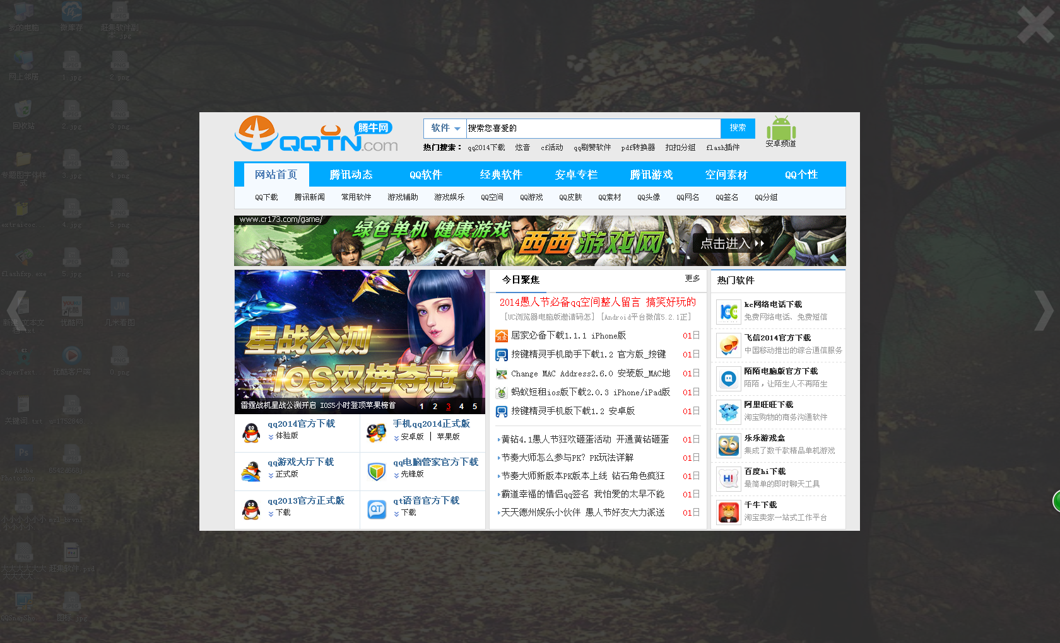
Task: Click the penguin icon beside qq2013官方正式版
Action: [x=251, y=509]
